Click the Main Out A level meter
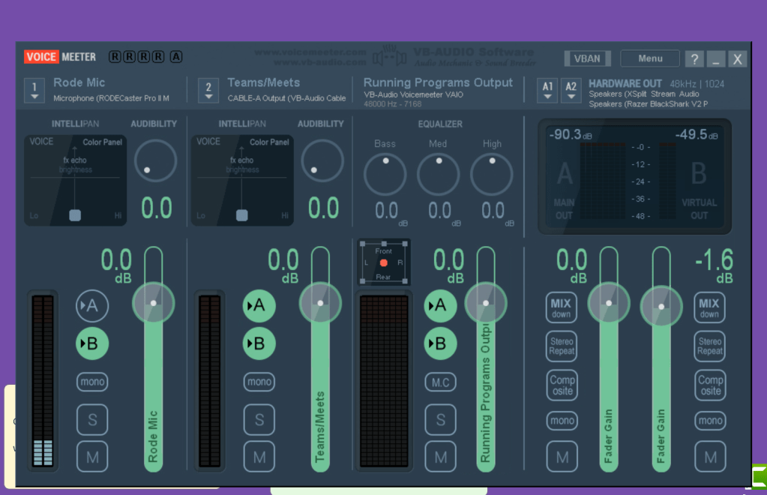Image resolution: width=767 pixels, height=495 pixels. 603,181
